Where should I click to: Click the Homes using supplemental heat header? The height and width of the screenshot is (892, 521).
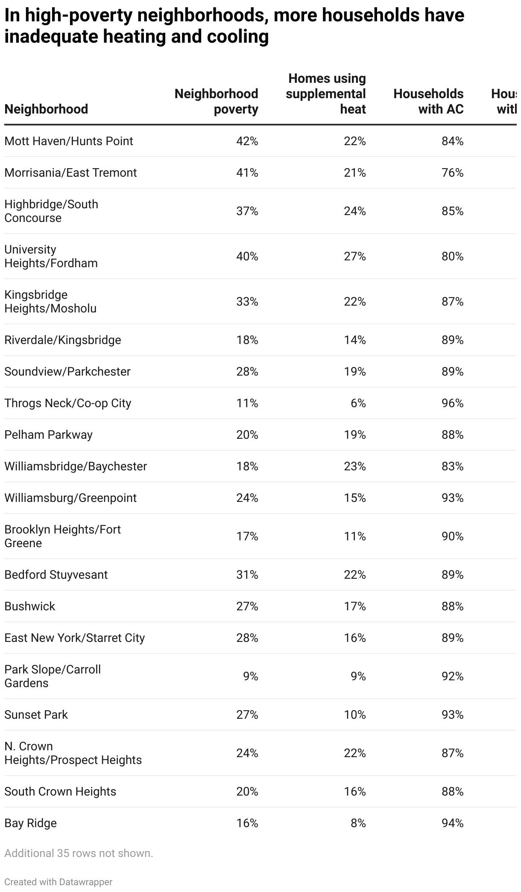(x=326, y=94)
